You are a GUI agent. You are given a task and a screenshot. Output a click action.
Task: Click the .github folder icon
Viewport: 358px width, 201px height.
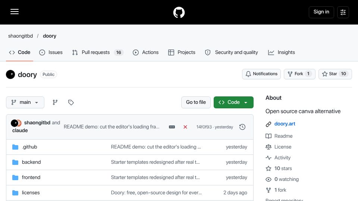point(15,147)
